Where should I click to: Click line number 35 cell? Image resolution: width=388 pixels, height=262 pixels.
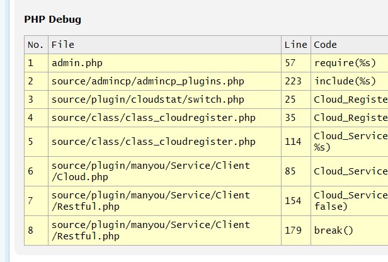point(290,118)
